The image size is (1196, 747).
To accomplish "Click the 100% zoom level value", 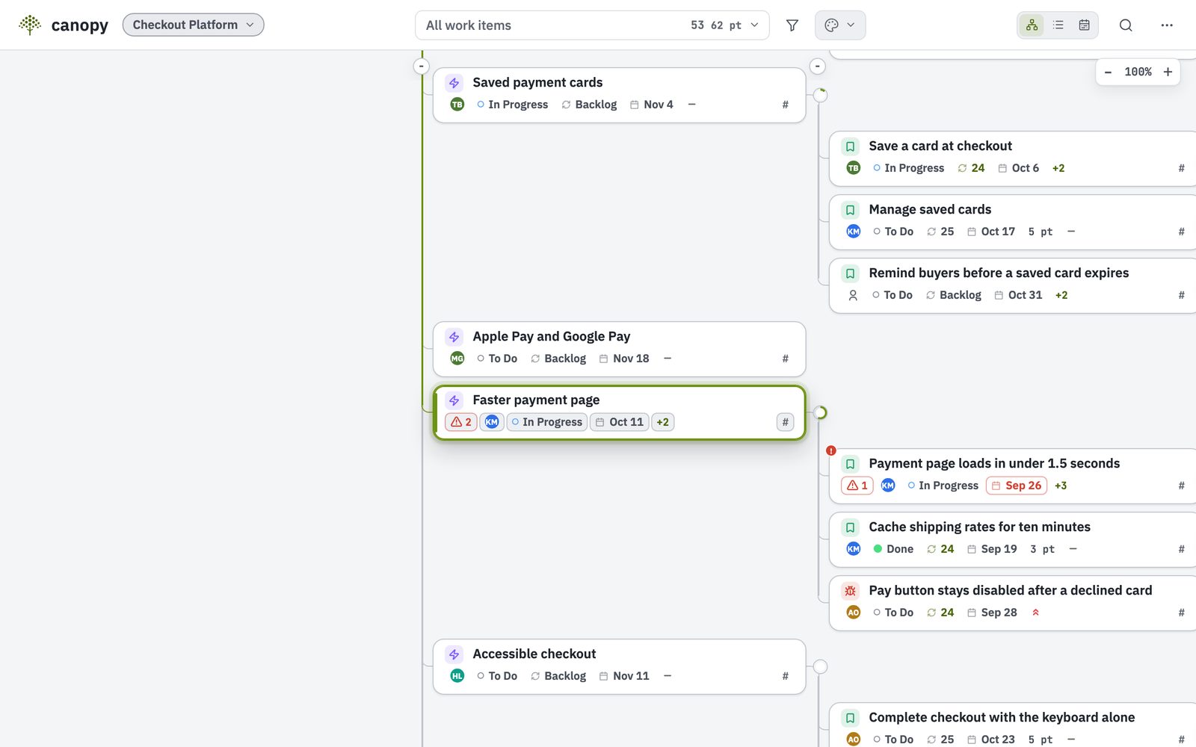I will coord(1138,72).
